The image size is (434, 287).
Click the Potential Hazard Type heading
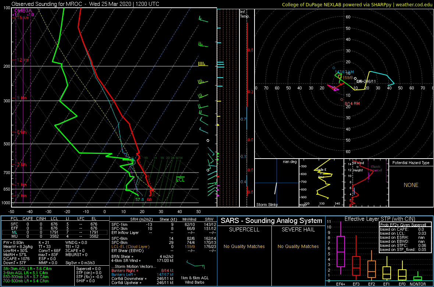click(411, 163)
